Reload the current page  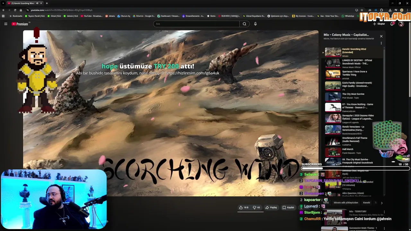(x=15, y=10)
